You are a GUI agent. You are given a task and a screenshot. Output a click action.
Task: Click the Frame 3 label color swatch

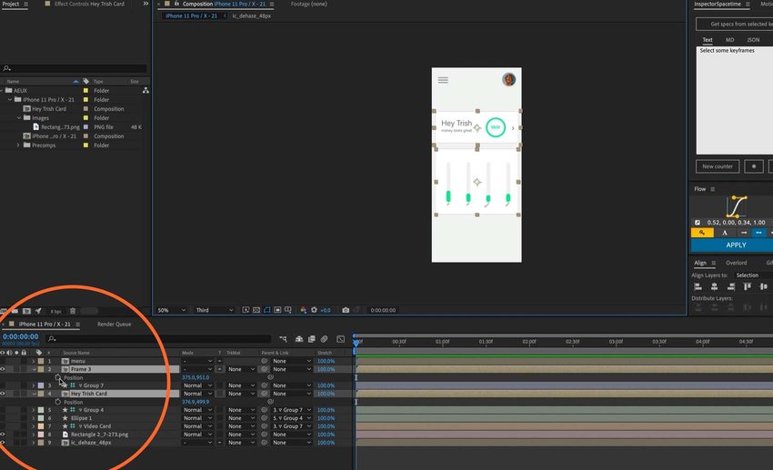41,369
